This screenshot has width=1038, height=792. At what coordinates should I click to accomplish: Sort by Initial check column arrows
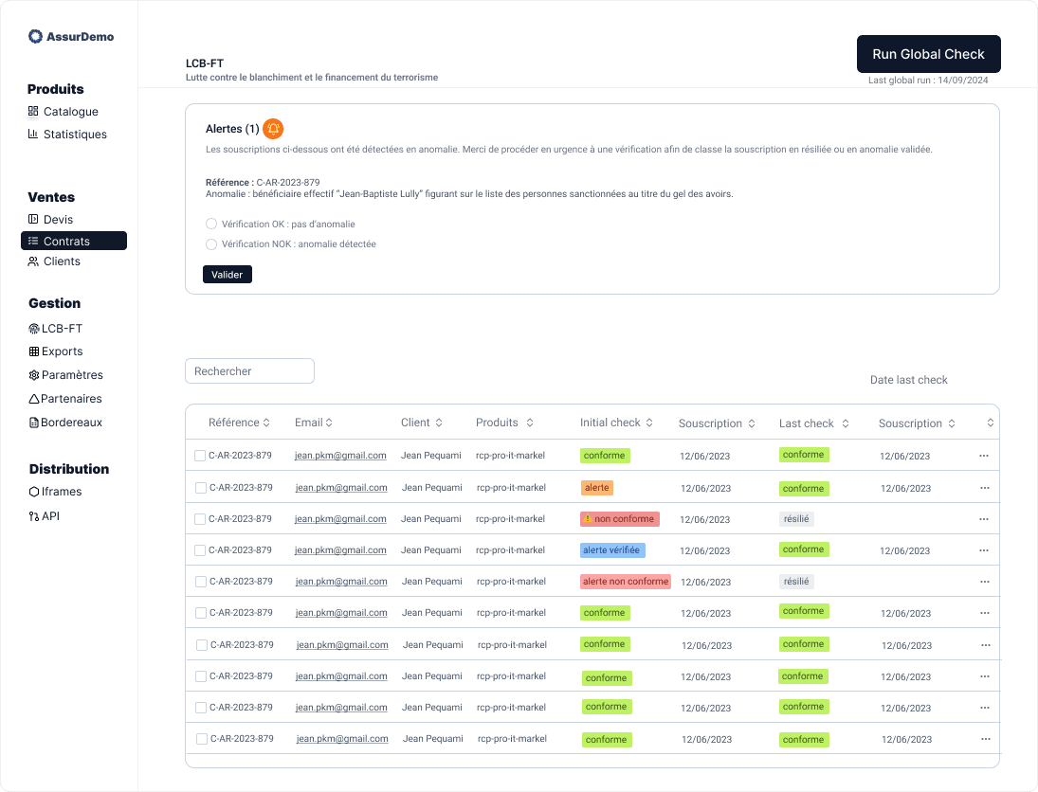pyautogui.click(x=648, y=423)
